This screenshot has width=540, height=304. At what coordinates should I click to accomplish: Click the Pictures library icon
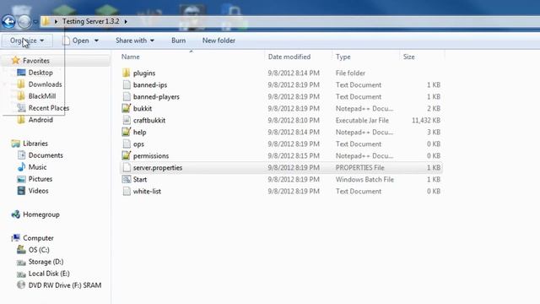pos(21,179)
